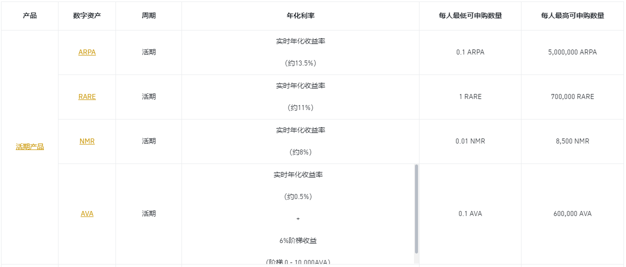Click the 600,000 AVA maximum amount cell

point(572,213)
